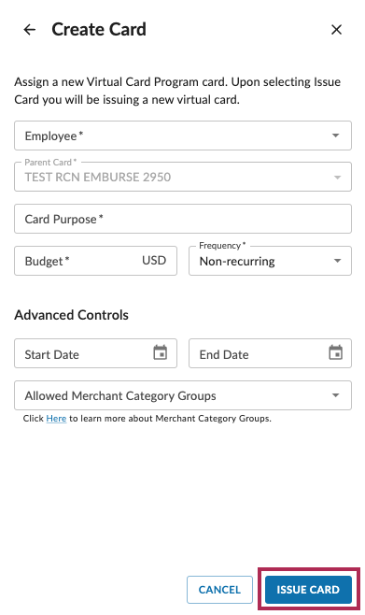The image size is (365, 615).
Task: Open the Parent Card dropdown
Action: [x=183, y=177]
